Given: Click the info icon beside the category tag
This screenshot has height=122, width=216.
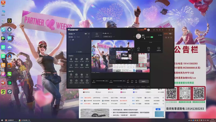Looking at the screenshot, I should pyautogui.click(x=114, y=37).
